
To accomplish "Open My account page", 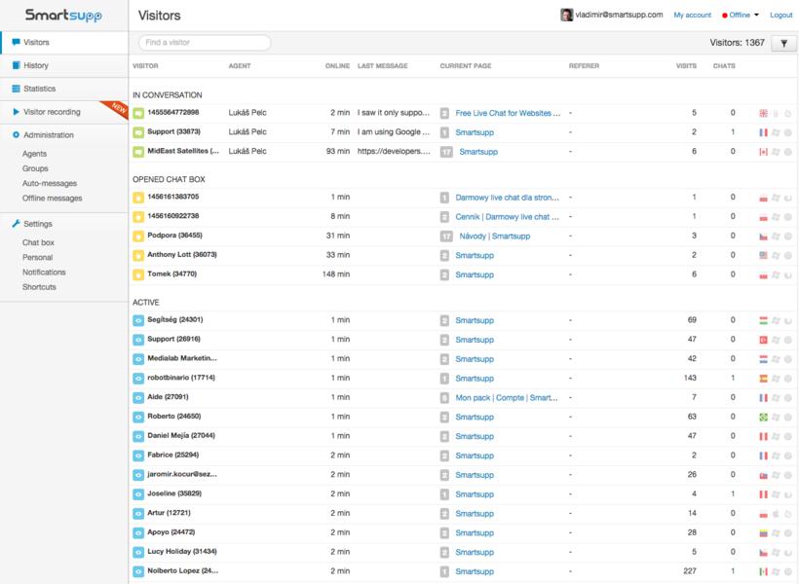I will 692,16.
